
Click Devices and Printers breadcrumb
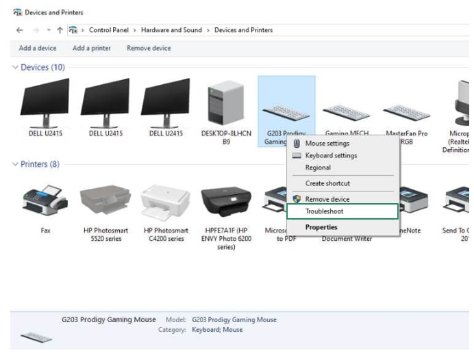pos(243,30)
